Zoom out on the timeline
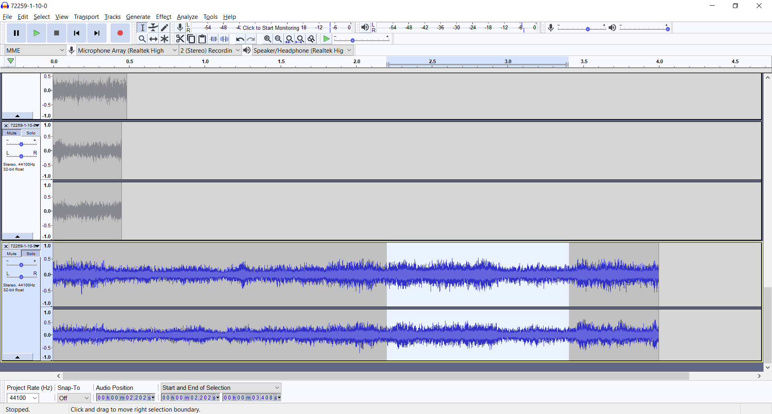Image resolution: width=772 pixels, height=414 pixels. pyautogui.click(x=278, y=39)
